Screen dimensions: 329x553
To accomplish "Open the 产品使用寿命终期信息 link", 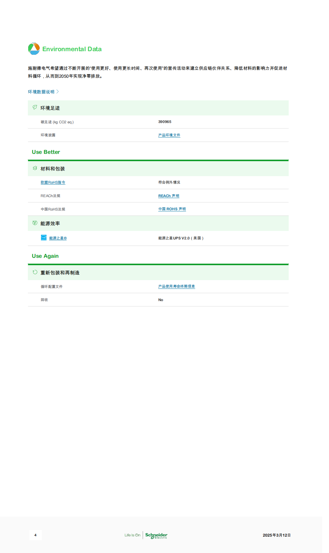I will [x=177, y=286].
